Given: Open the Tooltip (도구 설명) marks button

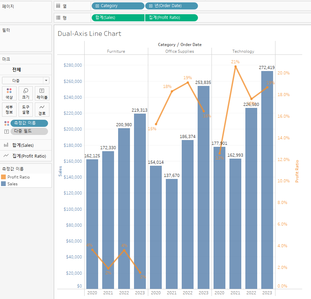Looking at the screenshot, I should point(26,110).
